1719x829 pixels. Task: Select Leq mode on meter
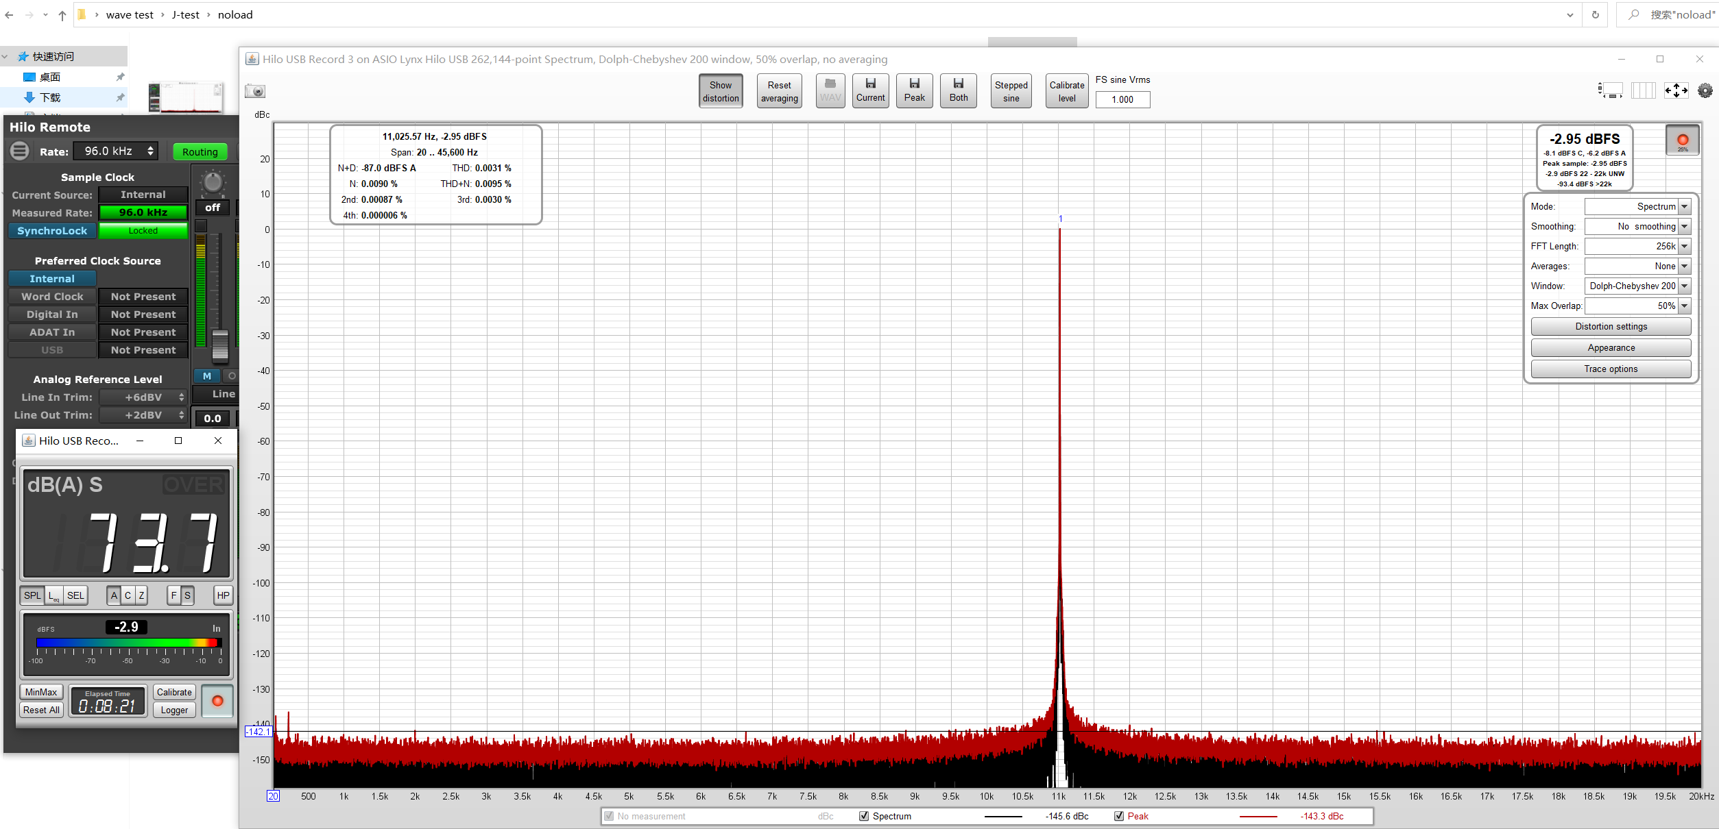point(53,595)
